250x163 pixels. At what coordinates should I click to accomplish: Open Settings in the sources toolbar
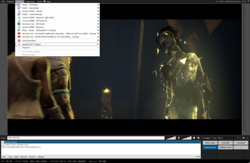[x=41, y=157]
